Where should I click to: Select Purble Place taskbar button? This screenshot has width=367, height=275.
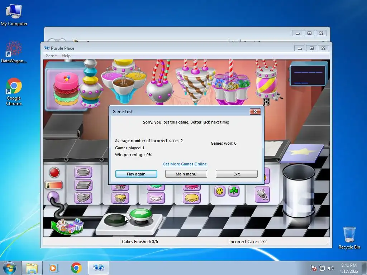click(x=99, y=268)
